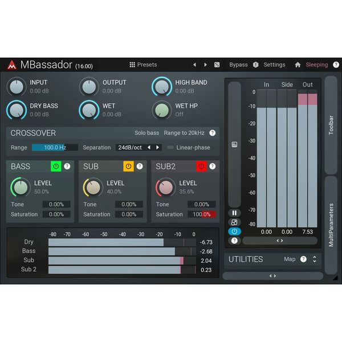Click the Sleeping status label
Viewport: 342px width, 342px height.
[x=317, y=65]
